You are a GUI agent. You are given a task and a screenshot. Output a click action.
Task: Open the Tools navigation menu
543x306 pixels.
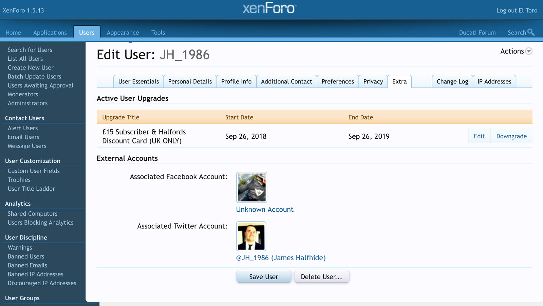pyautogui.click(x=158, y=33)
